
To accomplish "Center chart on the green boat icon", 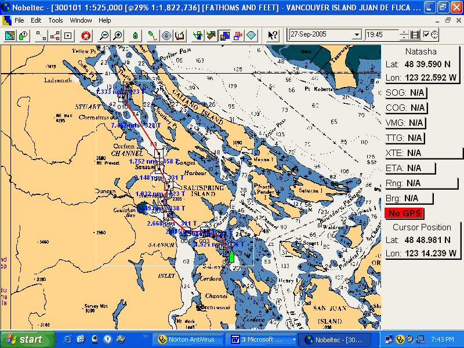I will coord(135,35).
